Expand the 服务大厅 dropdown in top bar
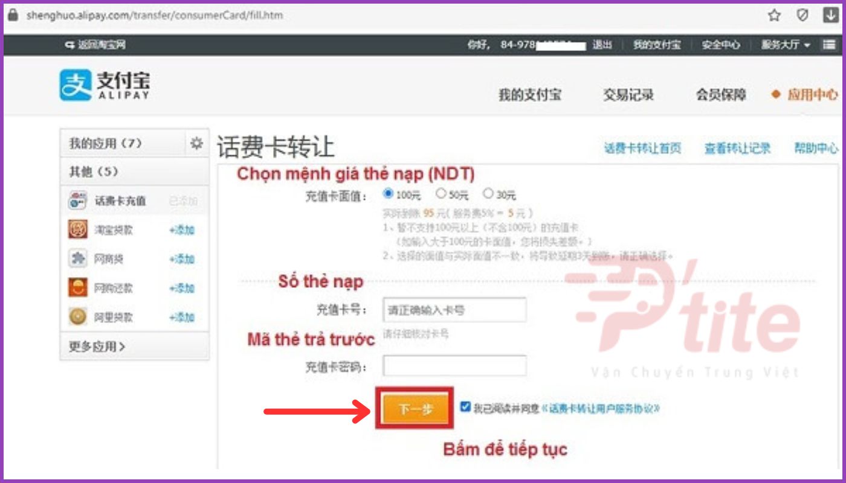This screenshot has height=483, width=846. coord(786,45)
